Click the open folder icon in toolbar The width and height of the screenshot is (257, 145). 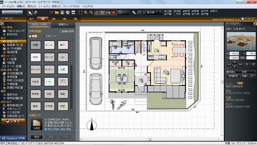(57, 12)
